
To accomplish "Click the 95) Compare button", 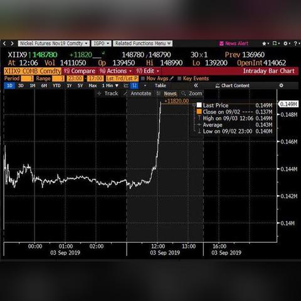I will tap(80, 71).
